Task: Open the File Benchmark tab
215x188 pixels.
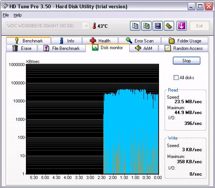Action: click(x=62, y=48)
